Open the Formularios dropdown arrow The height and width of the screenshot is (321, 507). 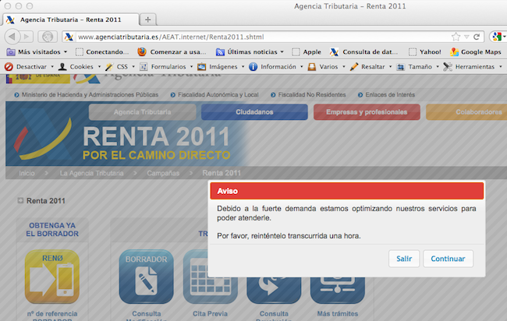(x=191, y=67)
